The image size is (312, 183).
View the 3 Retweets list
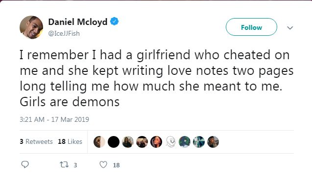[36, 141]
